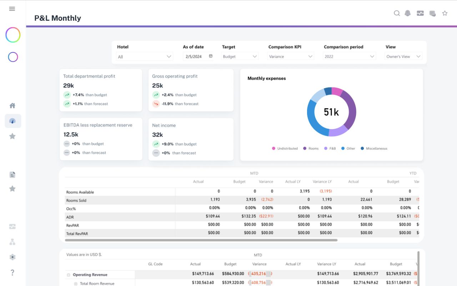Open the hamburger menu in the sidebar
Image resolution: width=457 pixels, height=286 pixels.
coord(12,9)
